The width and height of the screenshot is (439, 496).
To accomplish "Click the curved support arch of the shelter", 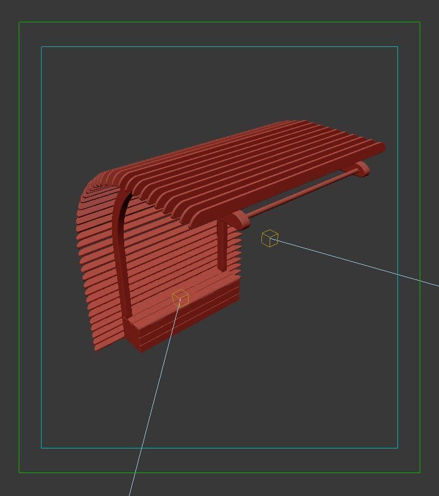I will point(121,253).
